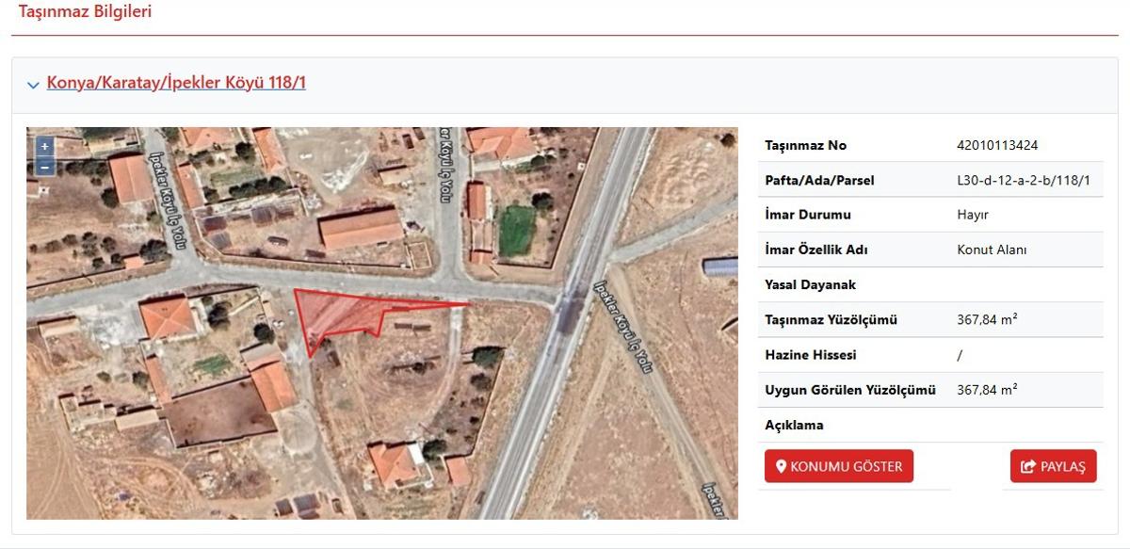Click the Pafta/Ada/Parsel value L30-d-12-a-2-b/118/1
This screenshot has width=1130, height=549.
tap(1023, 180)
